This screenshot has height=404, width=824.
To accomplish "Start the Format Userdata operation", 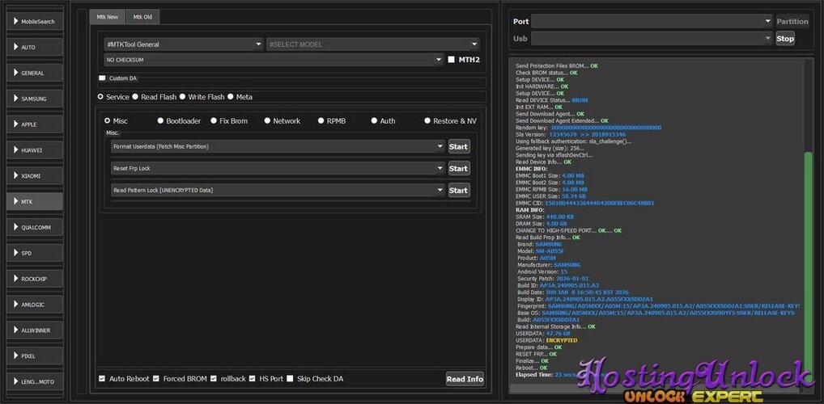I will pos(459,147).
